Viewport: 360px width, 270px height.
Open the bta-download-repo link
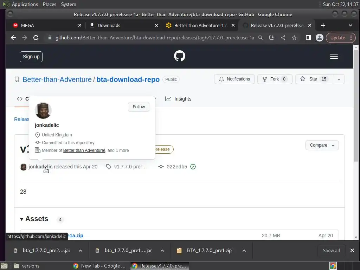[128, 79]
